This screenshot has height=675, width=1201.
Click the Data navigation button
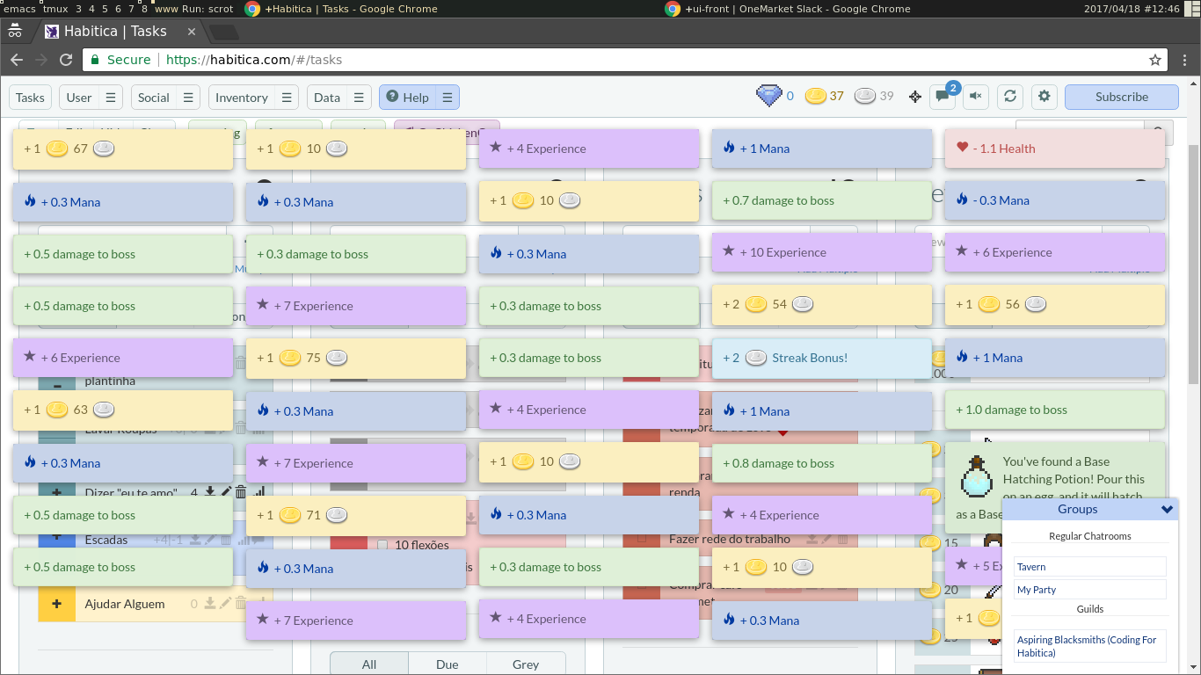(327, 98)
